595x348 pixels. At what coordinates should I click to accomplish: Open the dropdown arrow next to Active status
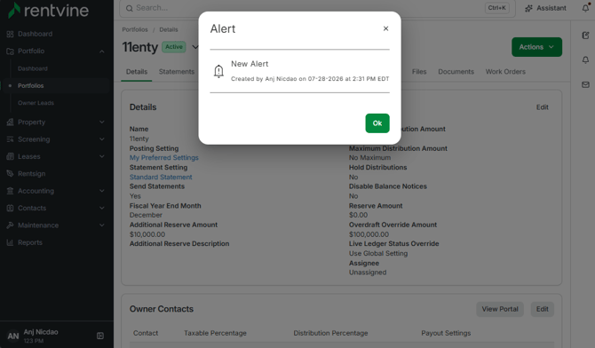click(x=195, y=47)
